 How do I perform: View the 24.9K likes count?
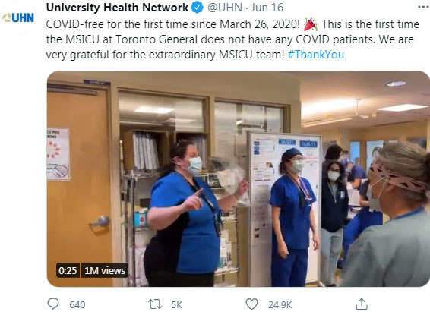pyautogui.click(x=280, y=304)
